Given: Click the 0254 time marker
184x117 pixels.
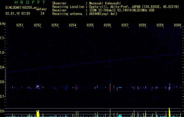Looking at the screenshot, I should 73,25.
